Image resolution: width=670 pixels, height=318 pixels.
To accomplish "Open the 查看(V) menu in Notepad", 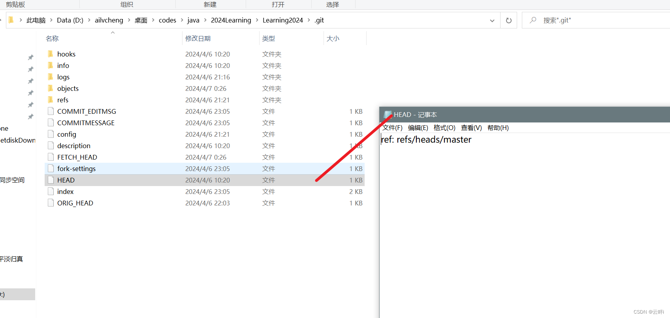I will (471, 128).
